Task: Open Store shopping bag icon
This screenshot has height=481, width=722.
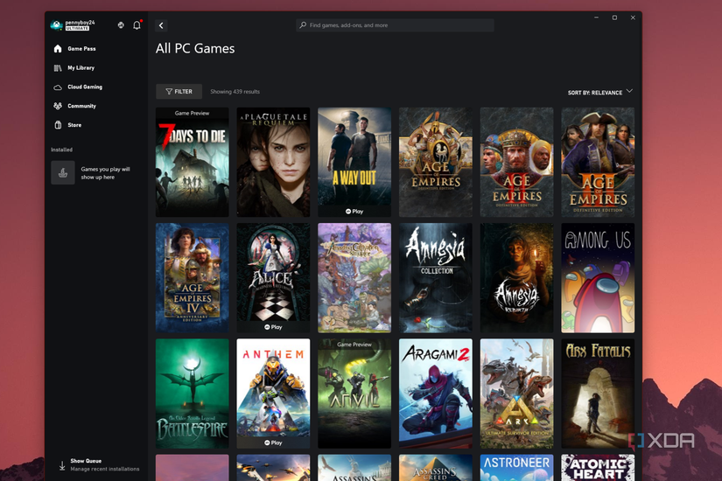Action: tap(58, 125)
